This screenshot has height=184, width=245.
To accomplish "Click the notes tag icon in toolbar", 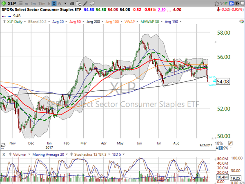I will coord(92,3).
